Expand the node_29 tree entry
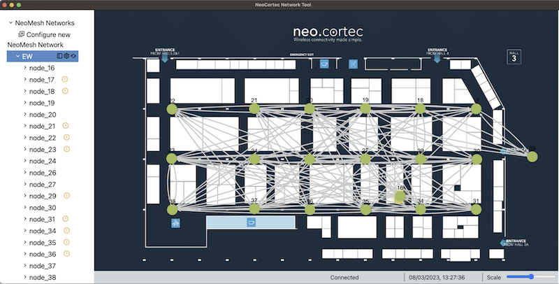Screen dimensions: 559x284 (x=25, y=196)
